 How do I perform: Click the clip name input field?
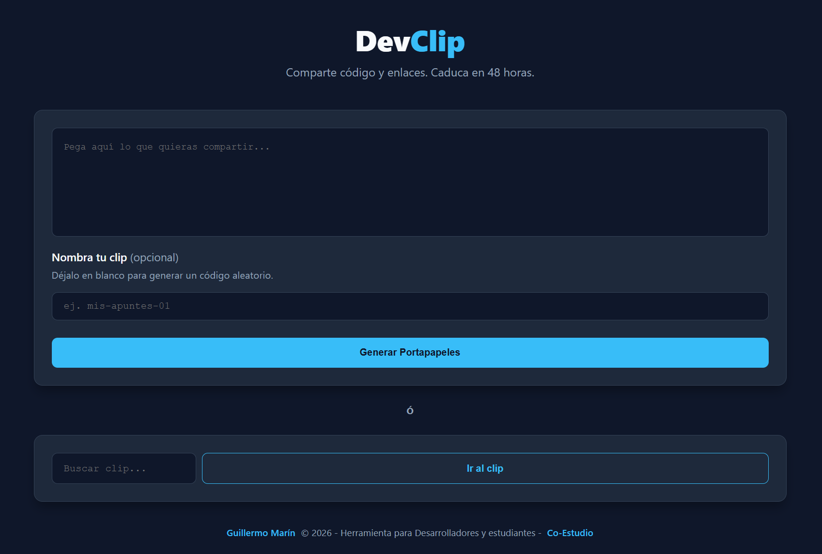coord(410,306)
